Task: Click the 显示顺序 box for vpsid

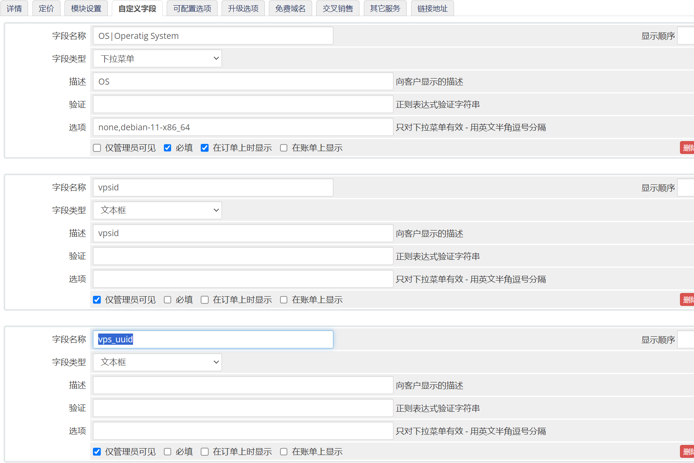Action: tap(686, 188)
